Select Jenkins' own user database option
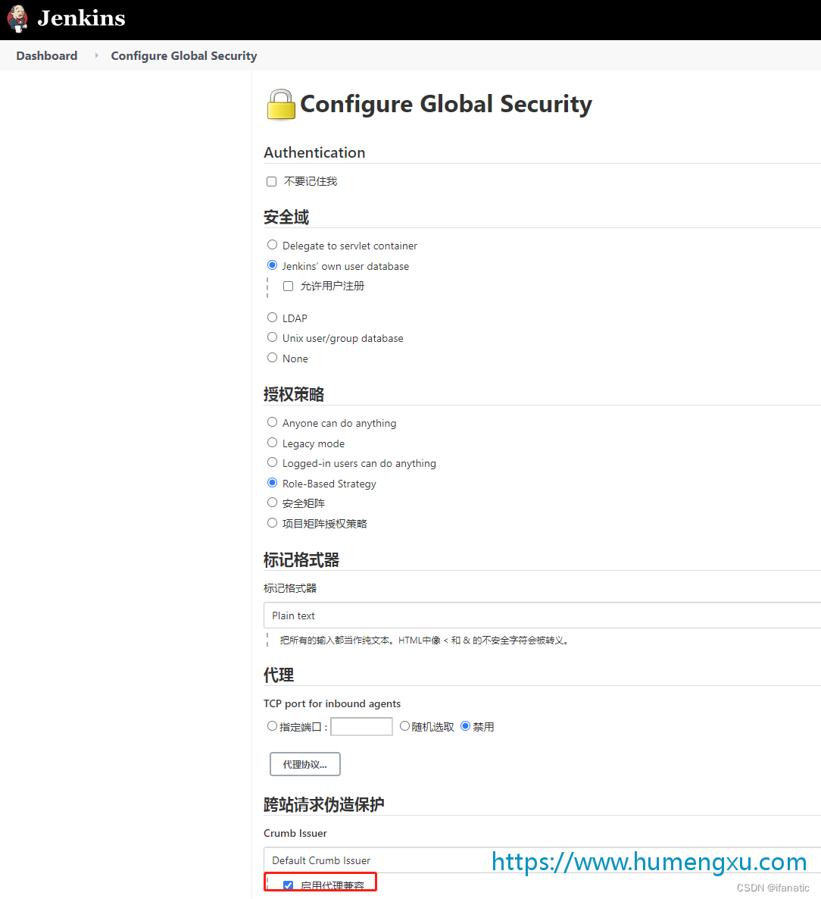Screen dimensions: 821x899 click(x=272, y=265)
